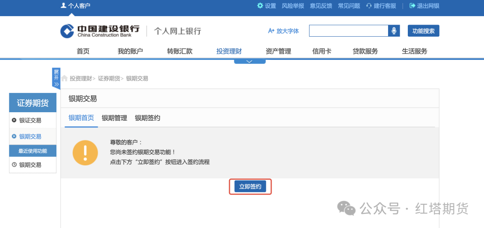Expand the navigation dropdown chevron below menu

click(250, 61)
